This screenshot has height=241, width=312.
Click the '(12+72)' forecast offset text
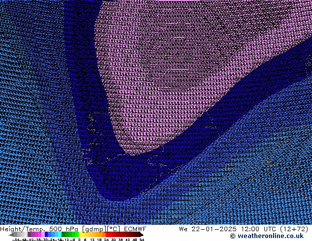294,229
